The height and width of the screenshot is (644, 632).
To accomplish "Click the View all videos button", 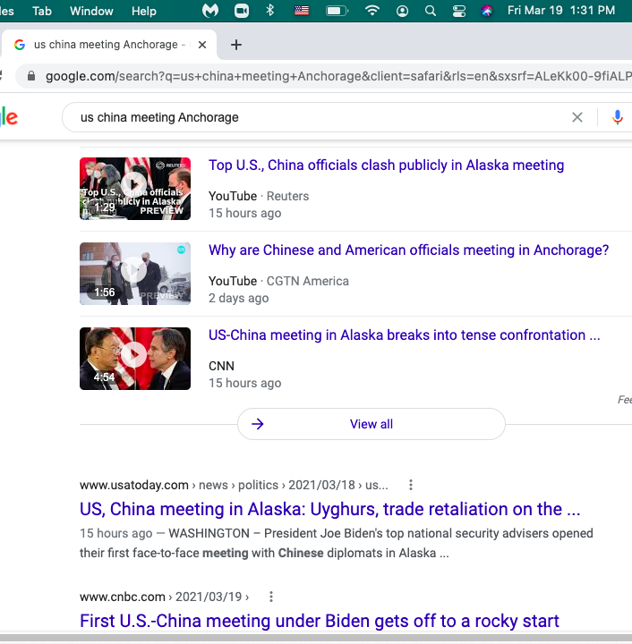I will [371, 424].
